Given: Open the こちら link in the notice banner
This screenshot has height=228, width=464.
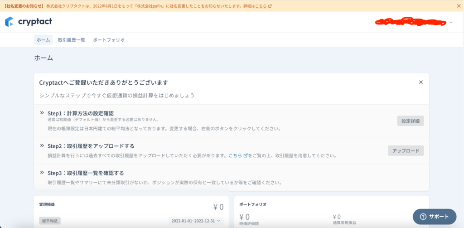Looking at the screenshot, I should pos(261,5).
